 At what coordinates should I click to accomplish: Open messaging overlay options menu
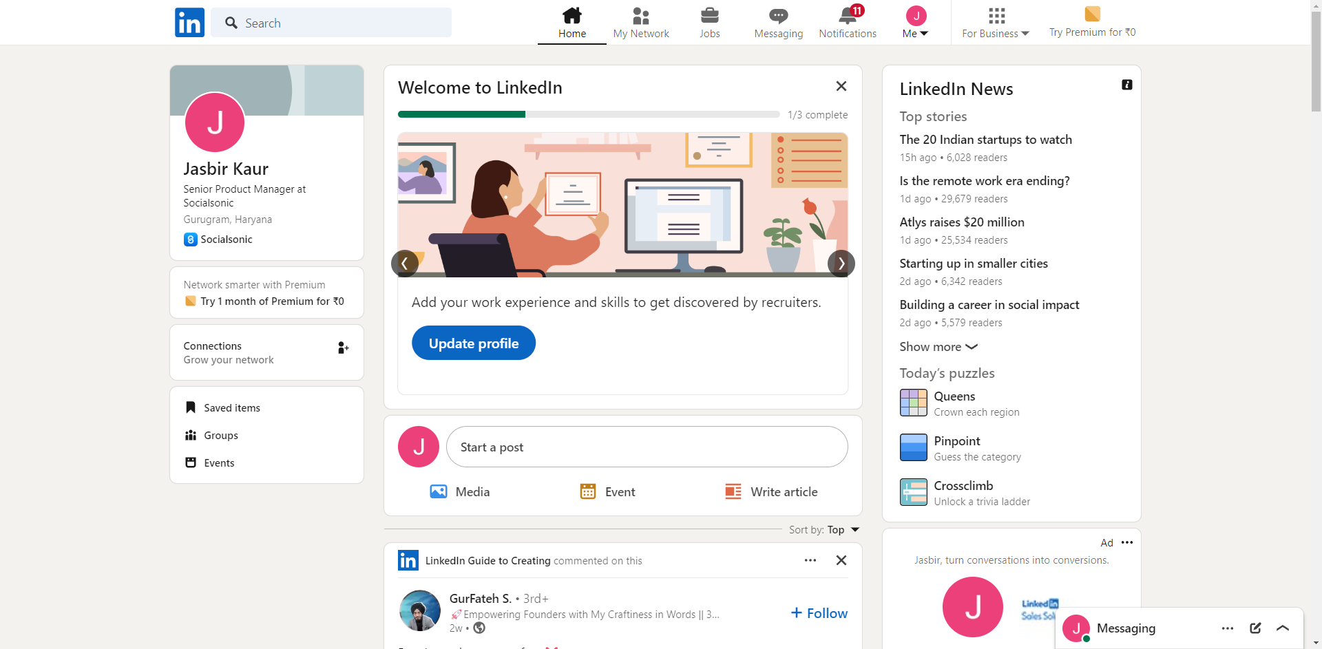click(1228, 628)
